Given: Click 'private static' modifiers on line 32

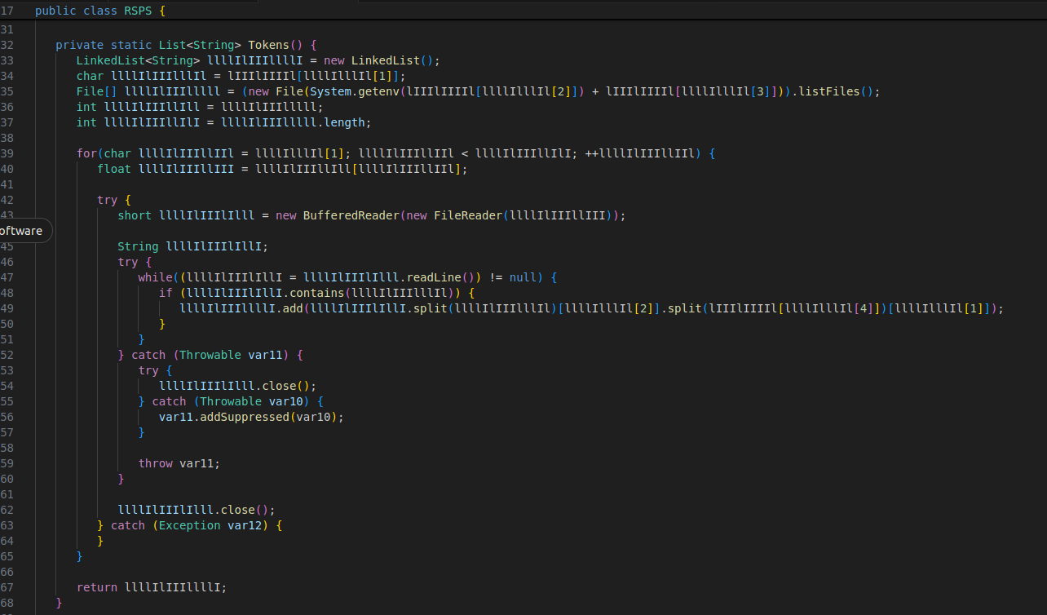Looking at the screenshot, I should (104, 45).
